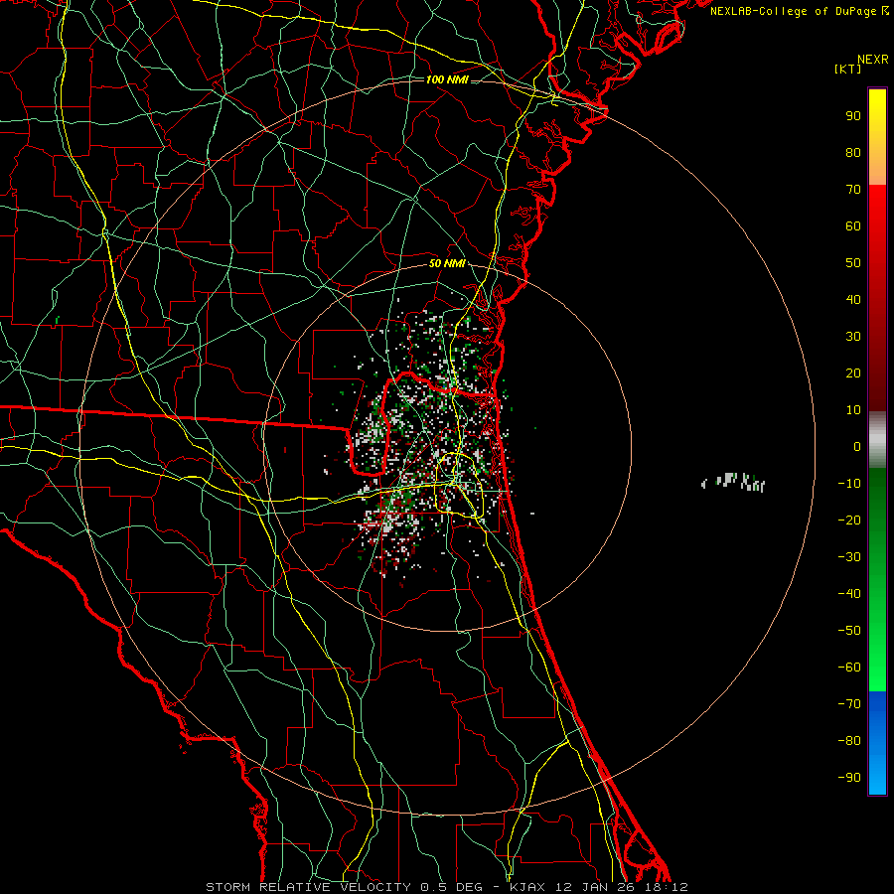Click the 70 value on the velocity scale
This screenshot has width=894, height=894.
point(853,190)
